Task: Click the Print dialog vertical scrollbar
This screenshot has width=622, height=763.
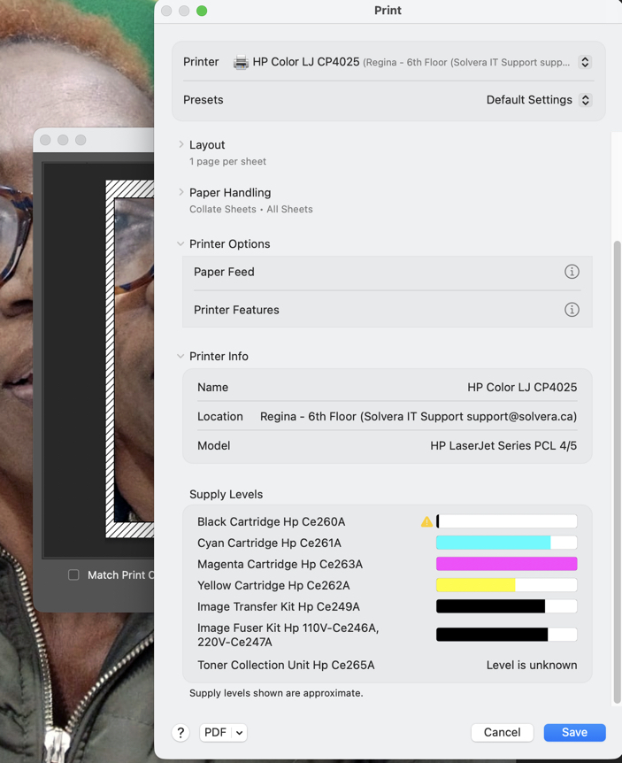Action: point(617,472)
